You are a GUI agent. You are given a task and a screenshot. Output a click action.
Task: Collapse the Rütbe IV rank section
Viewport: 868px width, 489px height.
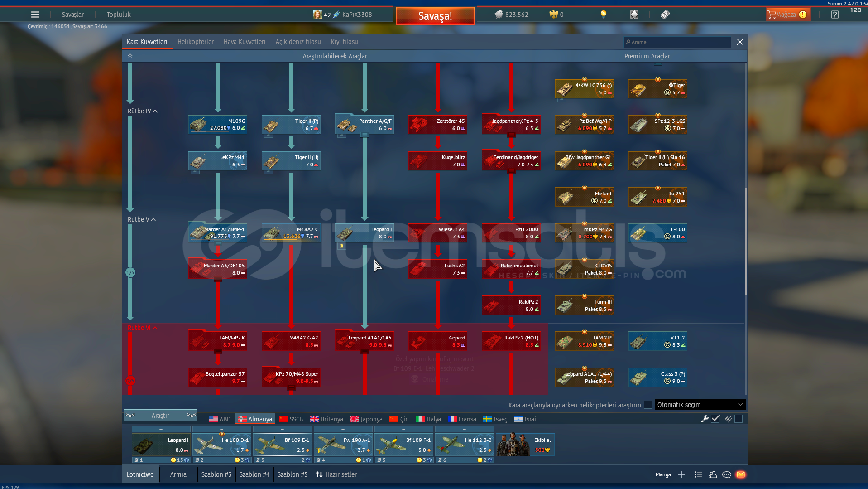[142, 111]
